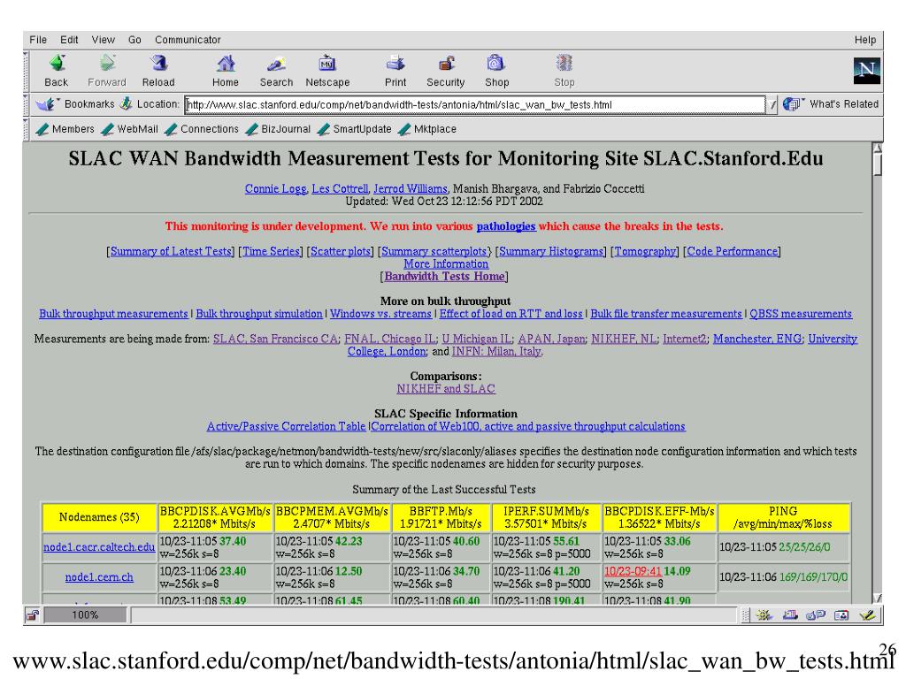This screenshot has height=679, width=906.
Task: Open the Scatter plots link
Action: 341,251
